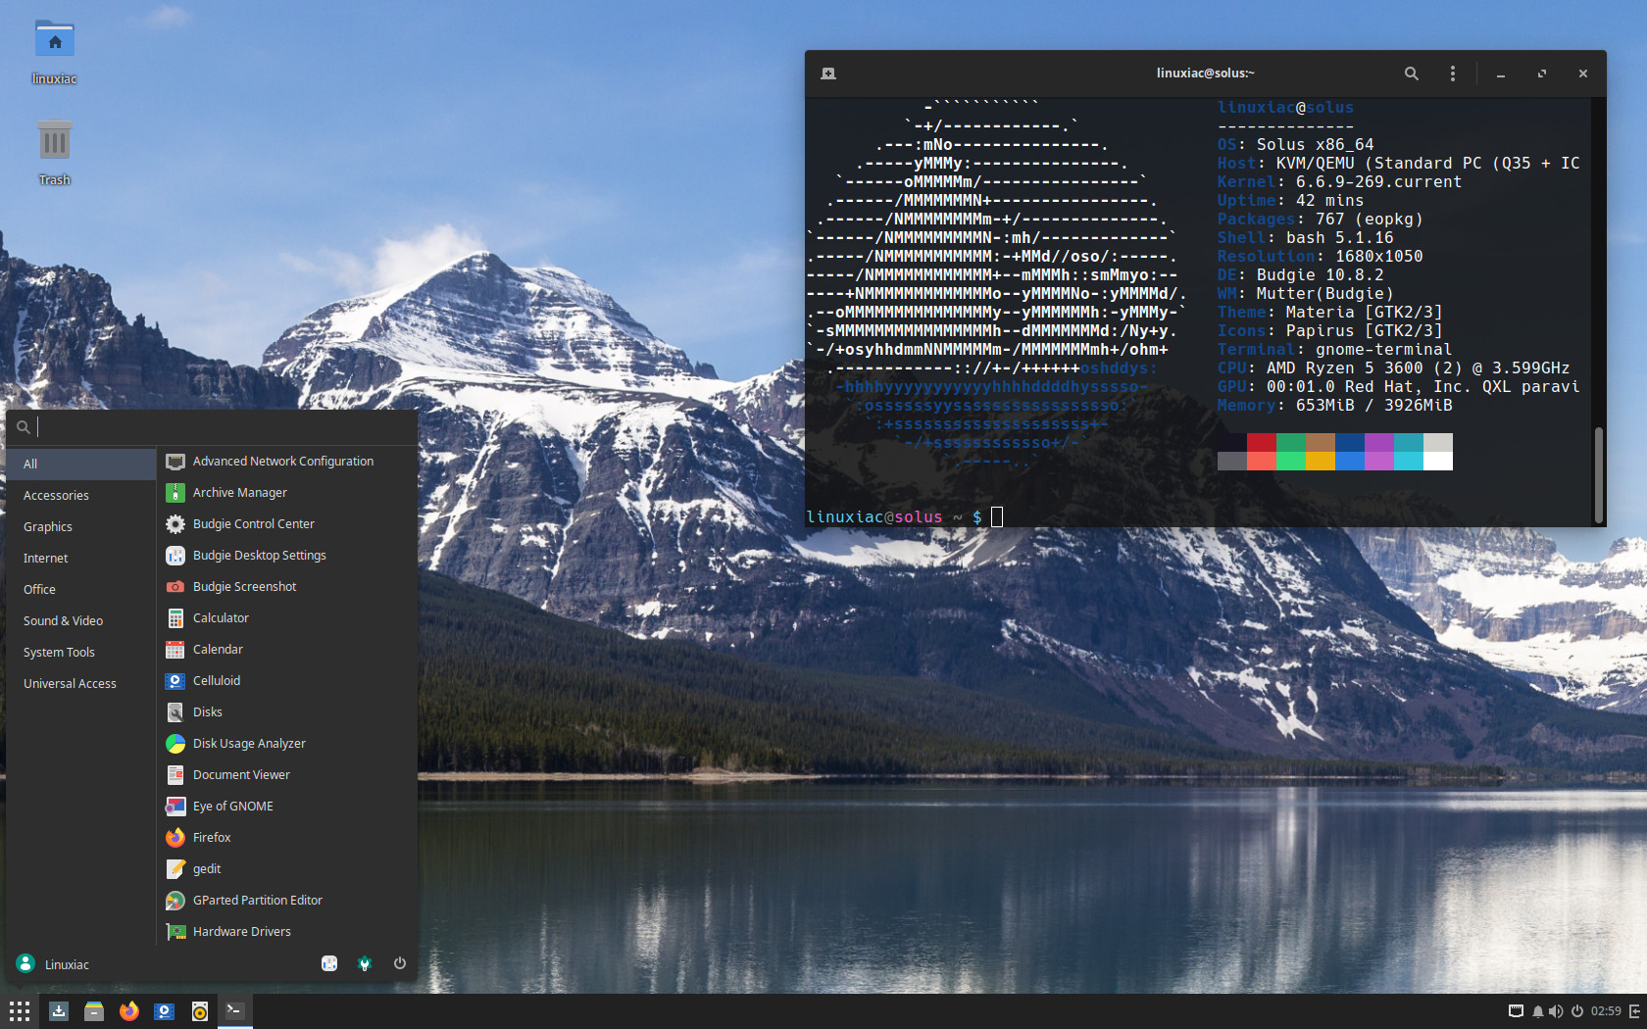Image resolution: width=1647 pixels, height=1029 pixels.
Task: Select the Sound & Video category
Action: (81, 620)
